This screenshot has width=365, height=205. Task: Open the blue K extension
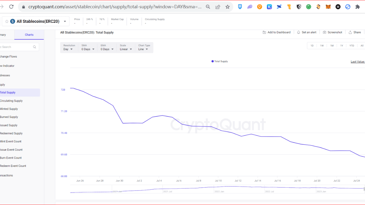pos(269,7)
